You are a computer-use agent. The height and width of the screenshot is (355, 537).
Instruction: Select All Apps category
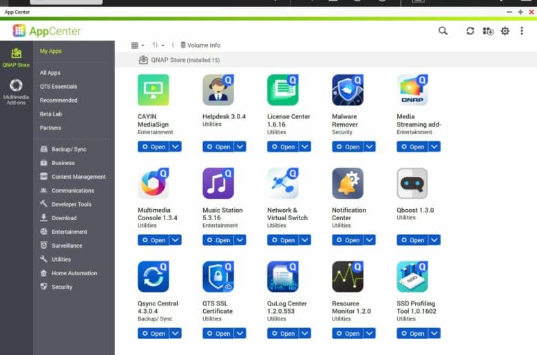(x=50, y=72)
